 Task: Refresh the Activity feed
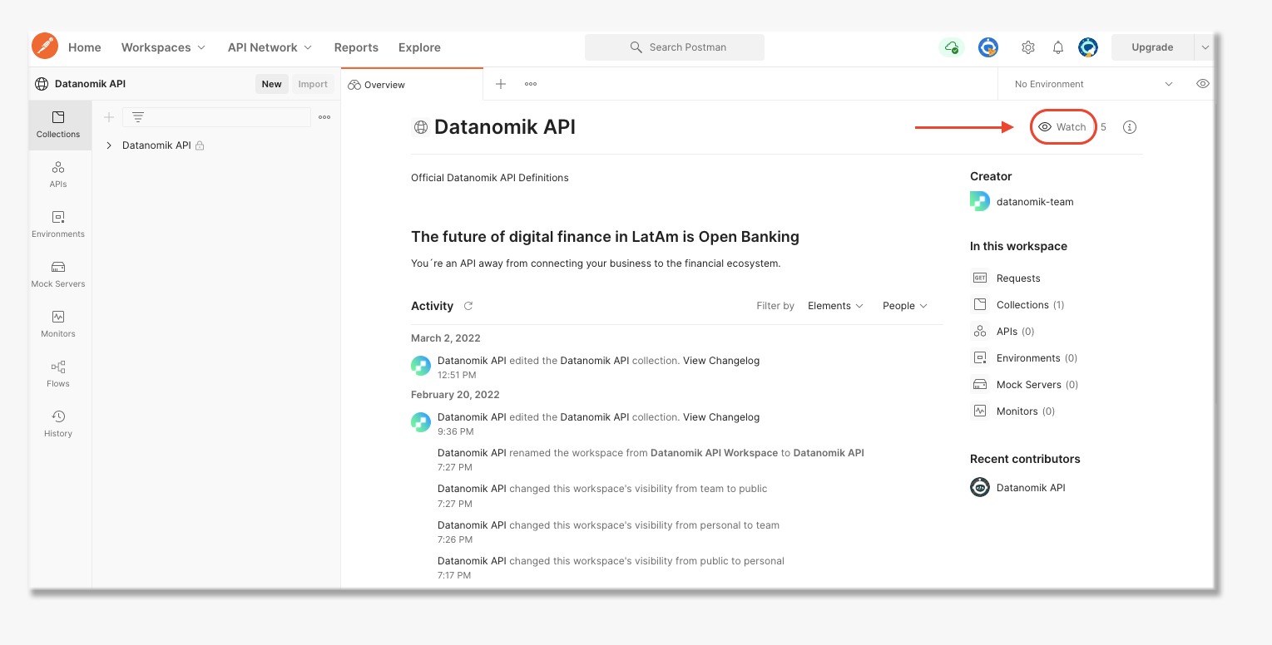tap(468, 306)
